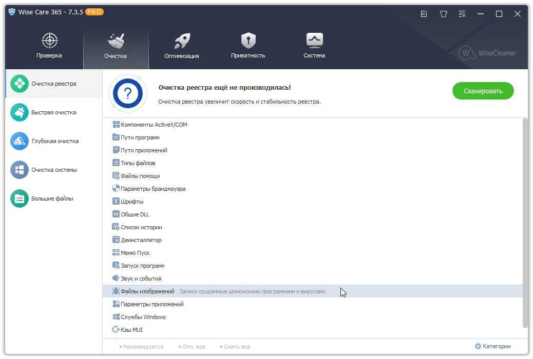The height and width of the screenshot is (359, 533).
Task: Toggle the Компоненты ActiveX/COM category
Action: (154, 125)
